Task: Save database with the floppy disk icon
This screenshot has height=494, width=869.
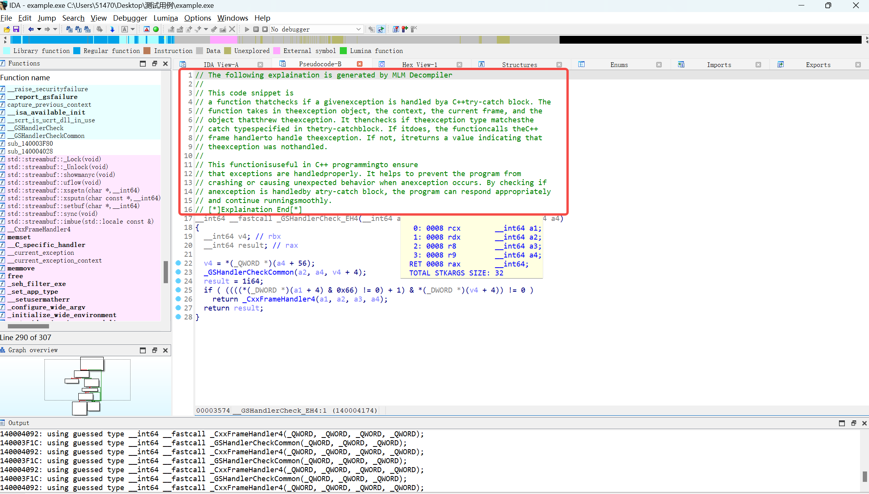Action: 16,29
